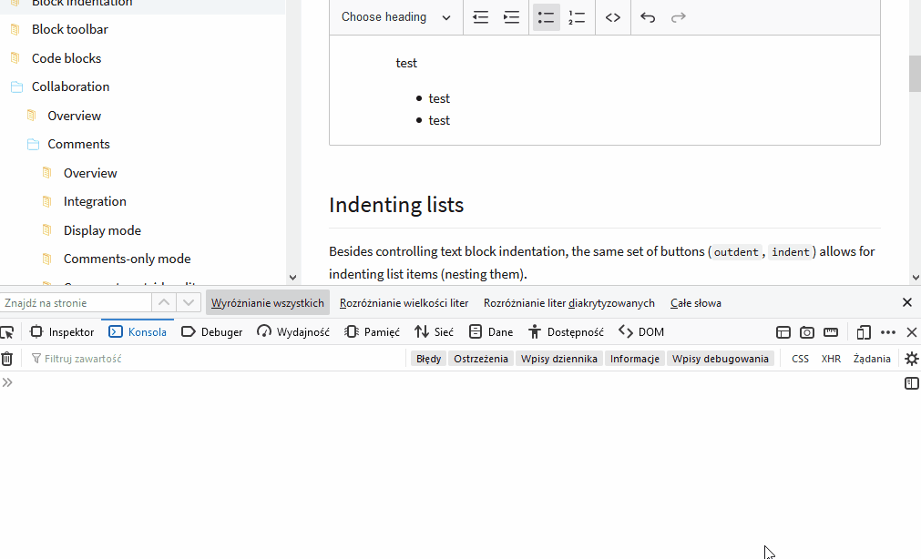Focus the Filtruj zawartość filter field
This screenshot has height=559, width=921.
coord(216,359)
